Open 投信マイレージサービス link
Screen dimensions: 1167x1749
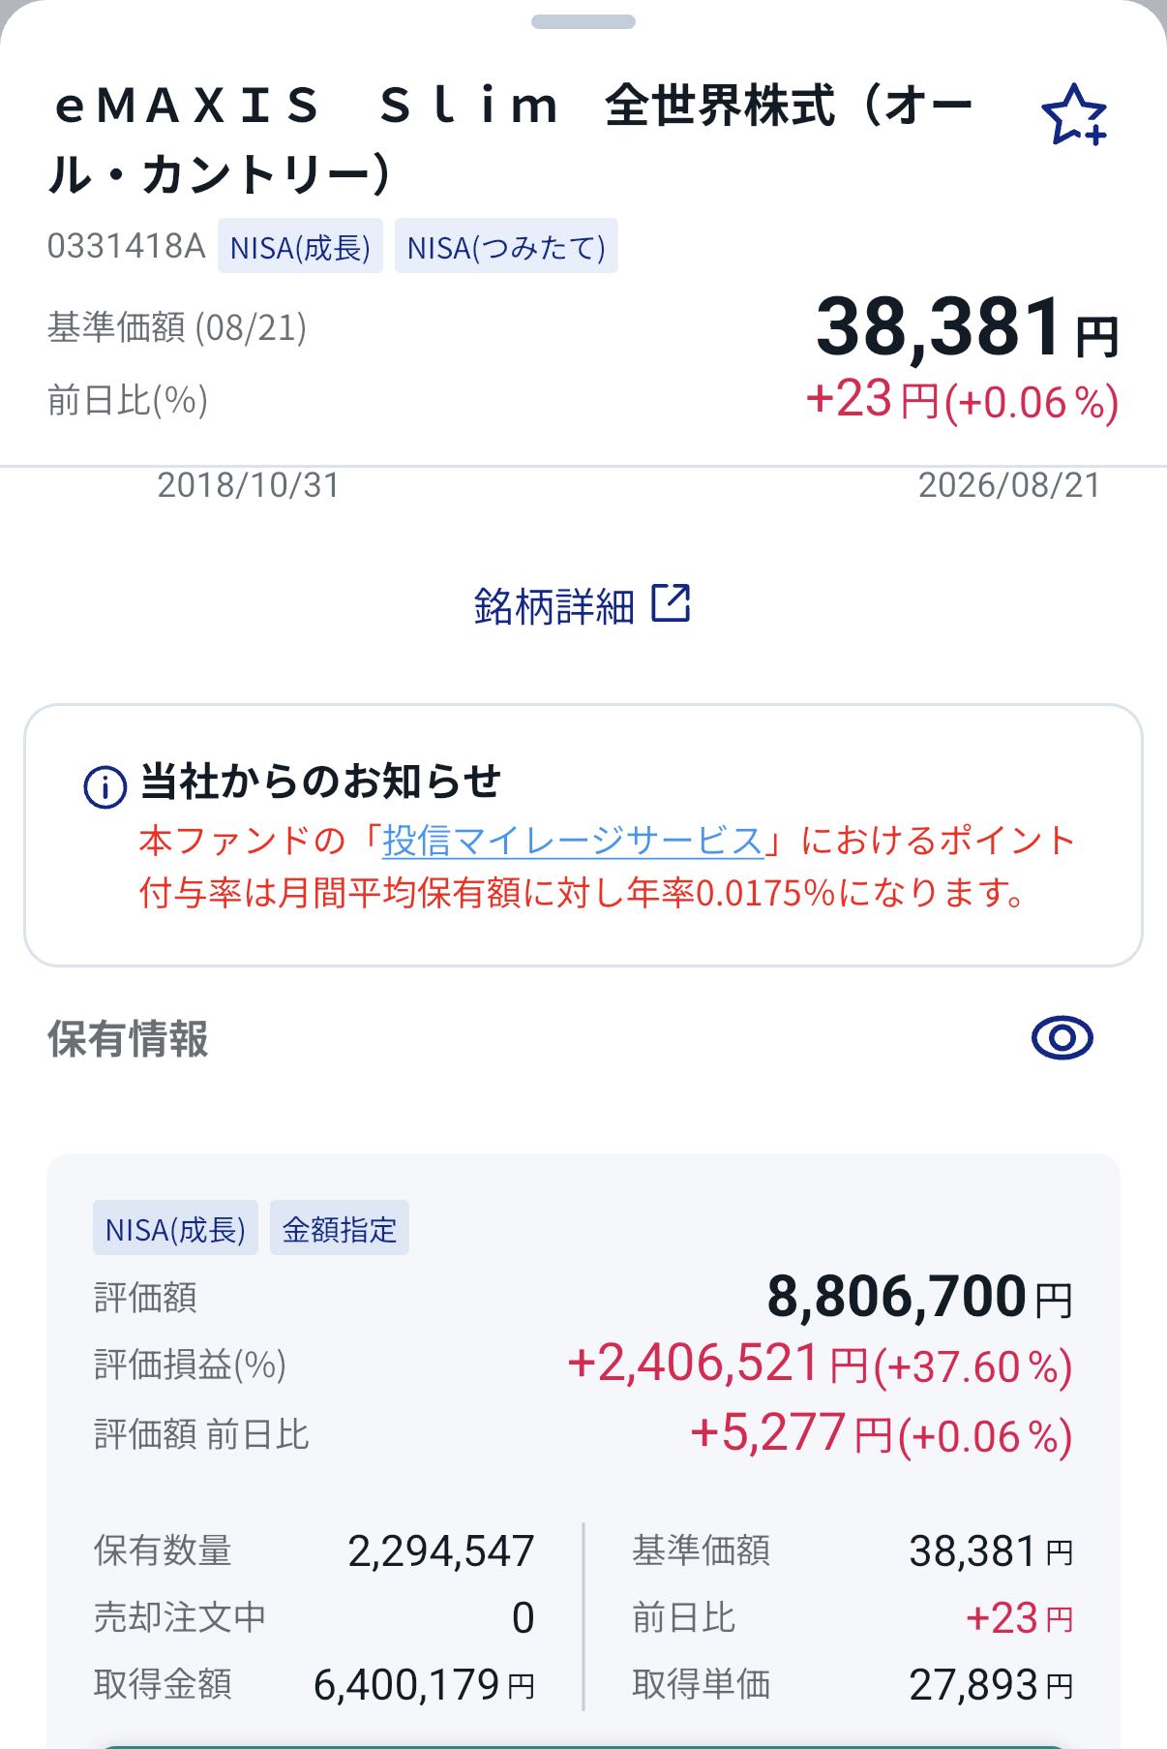tap(573, 841)
